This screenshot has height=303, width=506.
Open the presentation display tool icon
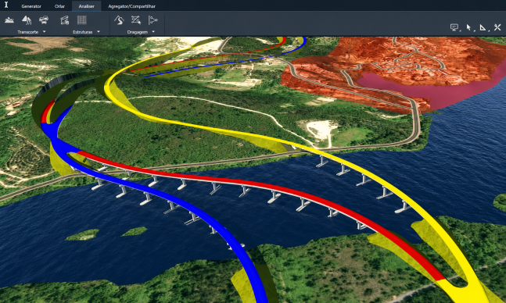tap(454, 27)
